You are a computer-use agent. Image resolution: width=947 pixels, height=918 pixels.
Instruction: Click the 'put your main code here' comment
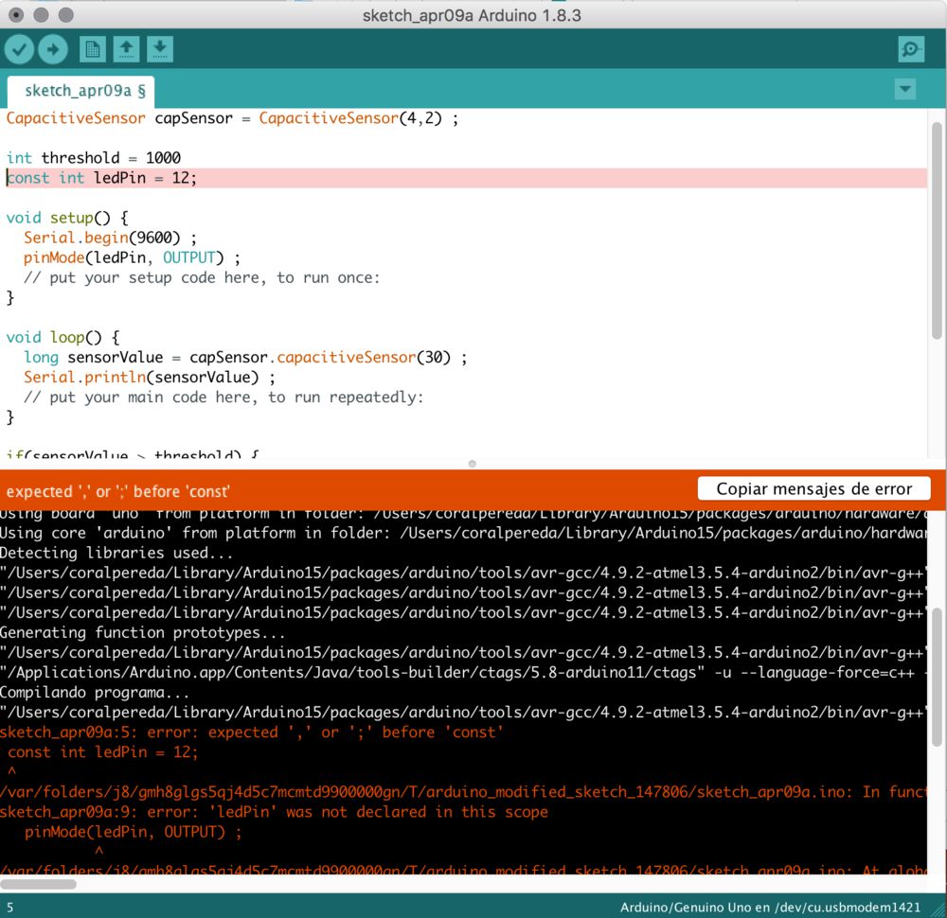(x=223, y=397)
